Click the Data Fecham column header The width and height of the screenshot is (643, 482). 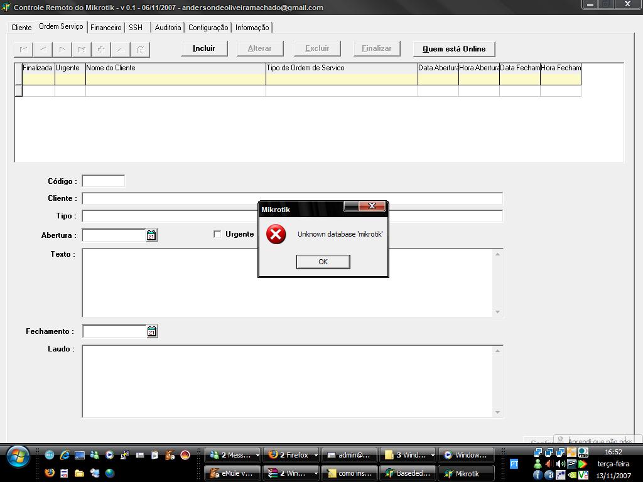[519, 68]
